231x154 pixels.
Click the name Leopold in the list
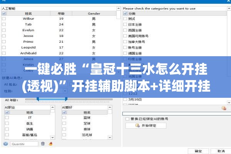point(28,47)
